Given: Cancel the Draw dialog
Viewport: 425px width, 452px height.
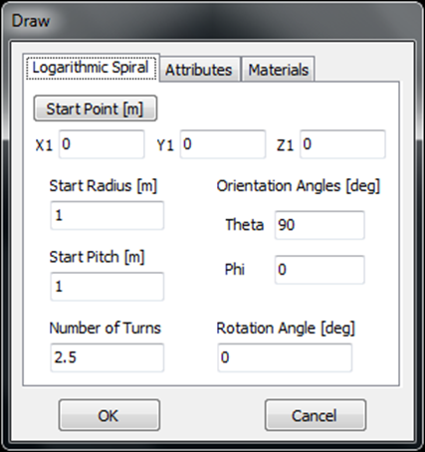Looking at the screenshot, I should coord(316,415).
